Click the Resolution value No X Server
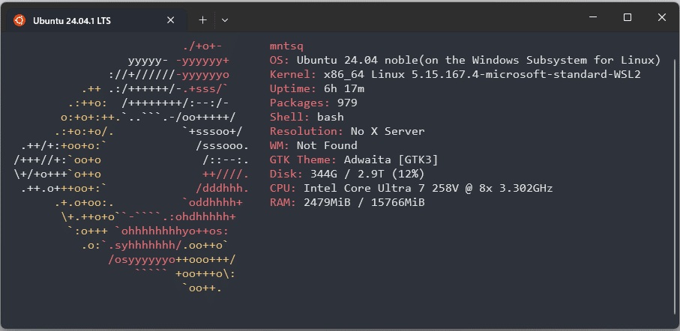The image size is (680, 331). (388, 131)
